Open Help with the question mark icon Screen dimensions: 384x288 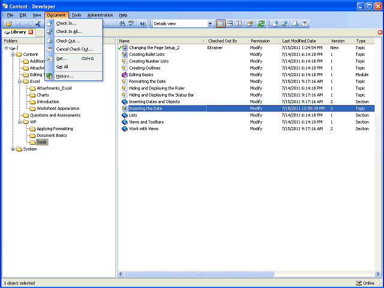tap(143, 24)
